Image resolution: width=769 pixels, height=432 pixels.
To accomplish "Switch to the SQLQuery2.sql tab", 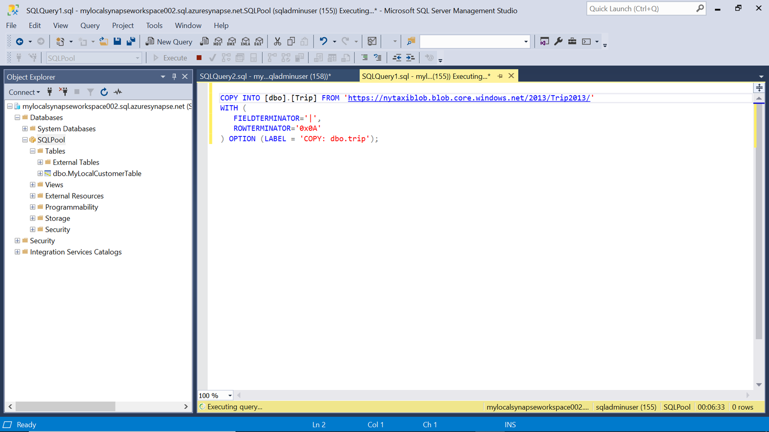I will point(265,76).
